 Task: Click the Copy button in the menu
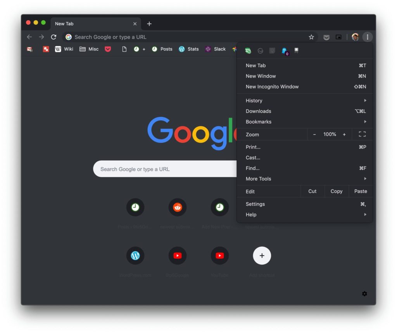(x=336, y=191)
